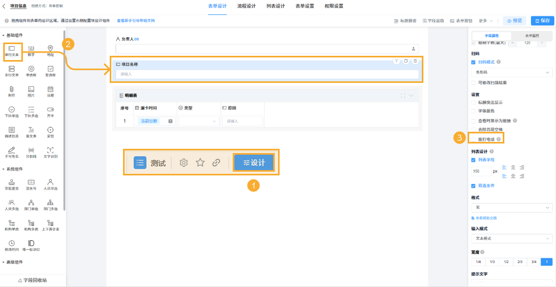The height and width of the screenshot is (287, 556).
Task: Enable 标题突出显示 checkbox
Action: click(x=473, y=102)
